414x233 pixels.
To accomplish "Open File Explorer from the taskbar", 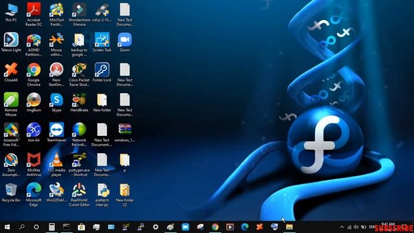I will point(289,227).
